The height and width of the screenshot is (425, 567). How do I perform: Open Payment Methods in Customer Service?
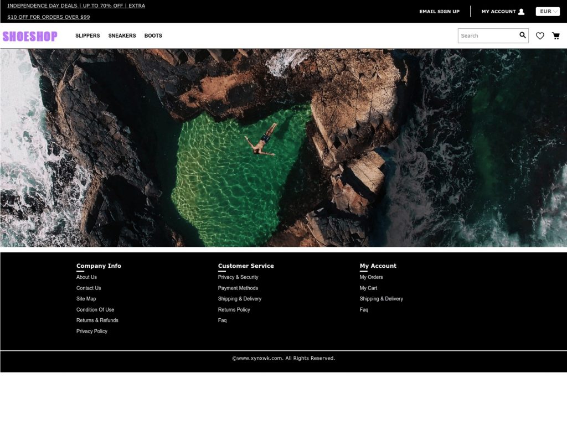click(238, 288)
